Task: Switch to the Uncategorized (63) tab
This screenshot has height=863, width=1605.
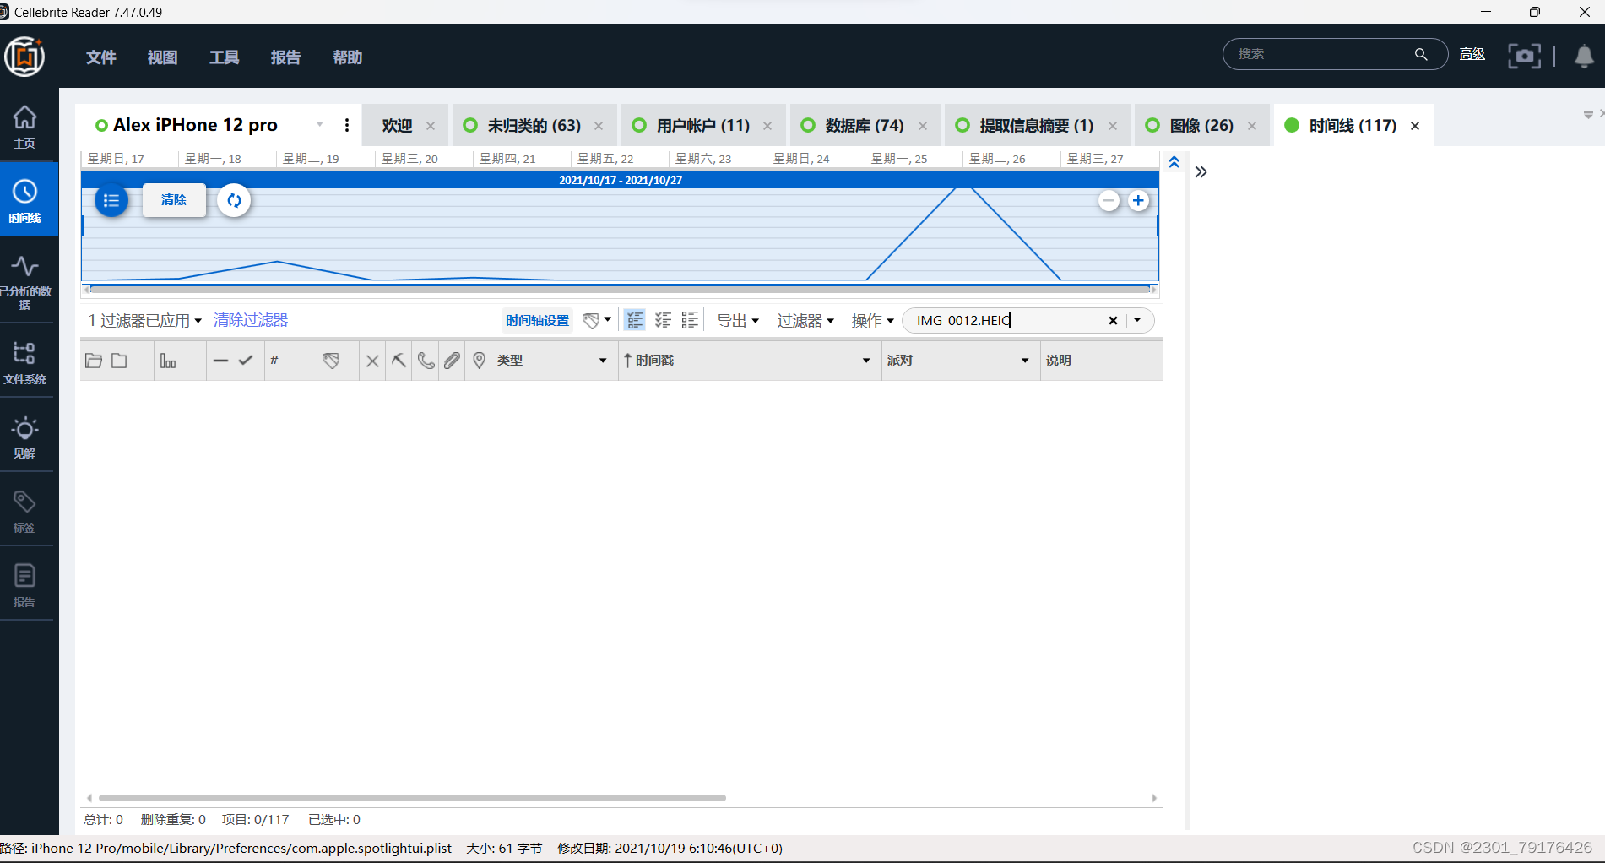Action: (x=534, y=126)
